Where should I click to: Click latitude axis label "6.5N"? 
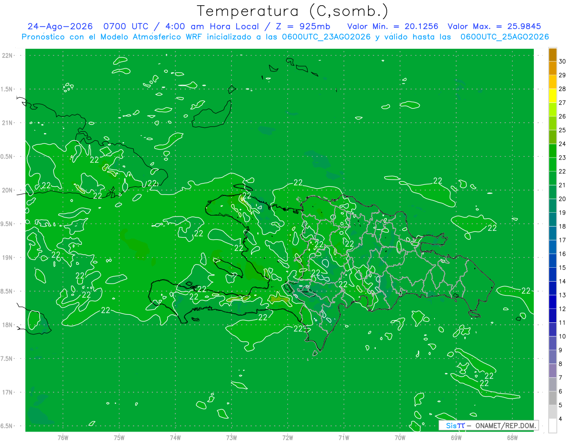coord(7,426)
